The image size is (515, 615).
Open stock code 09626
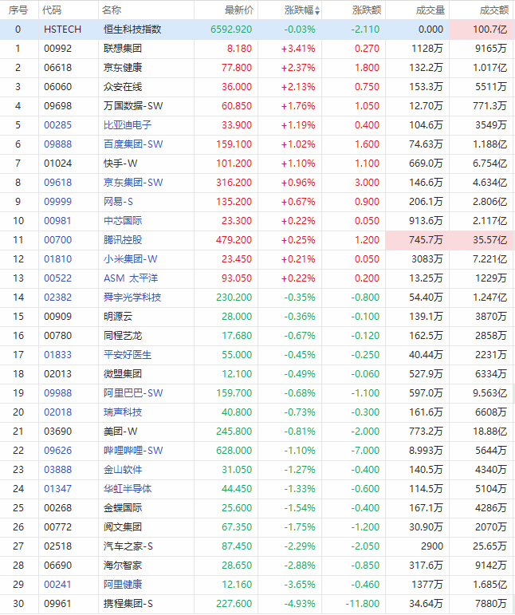[x=57, y=451]
